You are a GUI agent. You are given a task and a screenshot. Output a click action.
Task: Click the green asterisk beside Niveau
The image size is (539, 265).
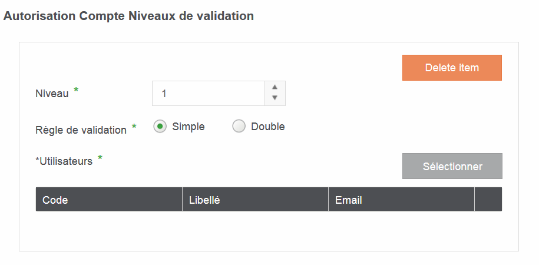[x=76, y=91]
